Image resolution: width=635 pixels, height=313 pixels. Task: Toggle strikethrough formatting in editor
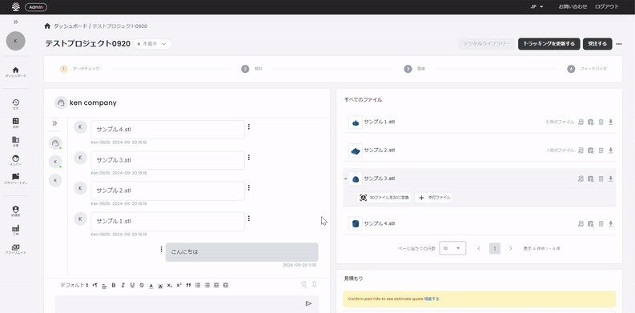point(142,286)
